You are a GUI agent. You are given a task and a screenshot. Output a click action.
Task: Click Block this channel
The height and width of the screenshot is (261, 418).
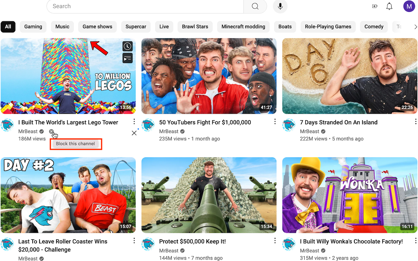[75, 144]
